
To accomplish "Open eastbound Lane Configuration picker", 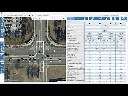I will [x=110, y=38].
